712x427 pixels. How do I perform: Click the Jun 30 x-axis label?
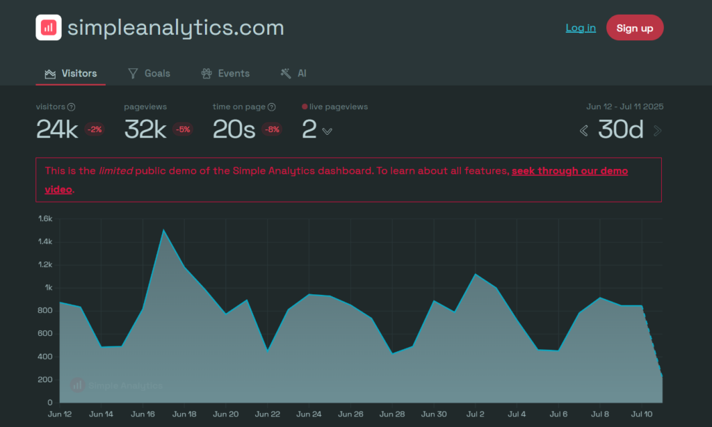pyautogui.click(x=434, y=414)
